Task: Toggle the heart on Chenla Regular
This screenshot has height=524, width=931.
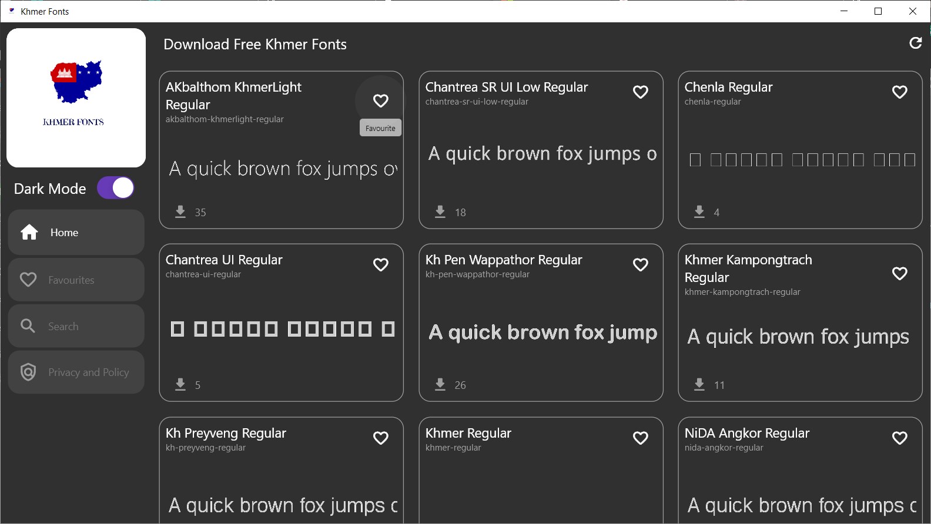Action: pyautogui.click(x=899, y=92)
